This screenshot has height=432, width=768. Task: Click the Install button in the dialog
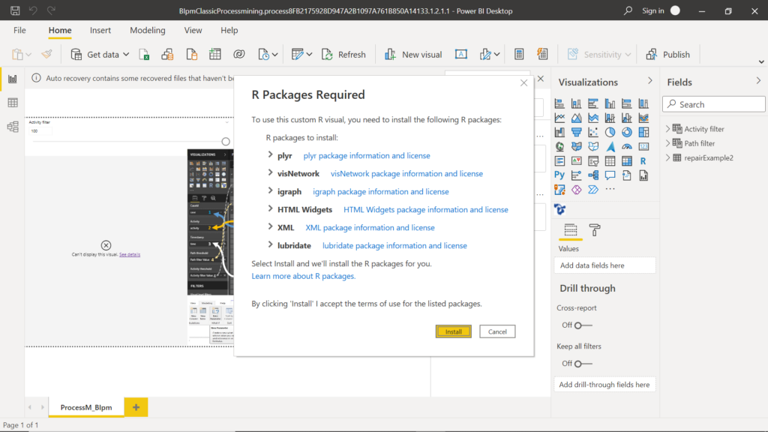[453, 331]
